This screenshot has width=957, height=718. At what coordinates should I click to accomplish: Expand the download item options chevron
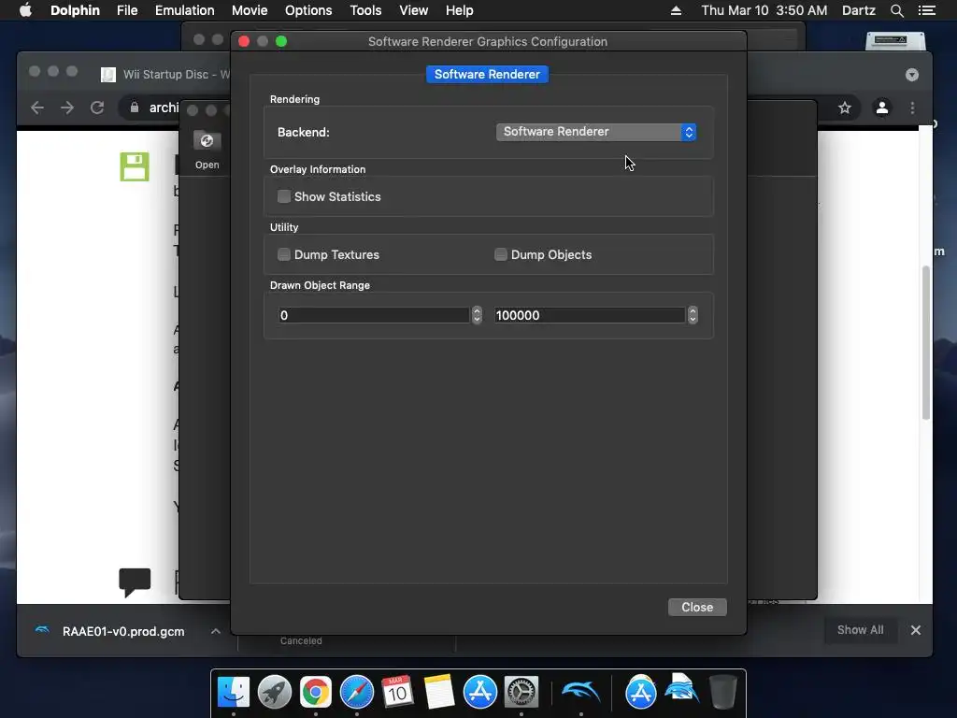[x=216, y=631]
